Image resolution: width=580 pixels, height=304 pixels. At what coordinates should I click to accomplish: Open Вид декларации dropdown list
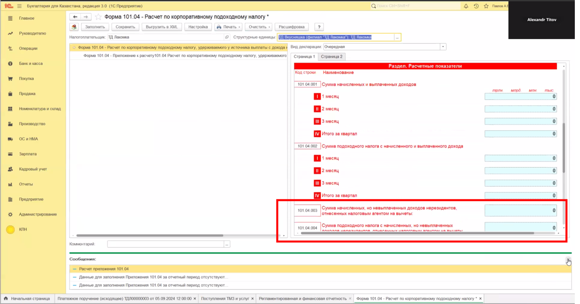coord(443,47)
